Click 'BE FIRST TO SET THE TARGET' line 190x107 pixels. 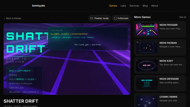(78, 37)
